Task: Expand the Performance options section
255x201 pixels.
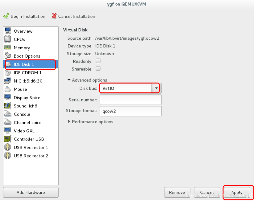Action: [69, 122]
